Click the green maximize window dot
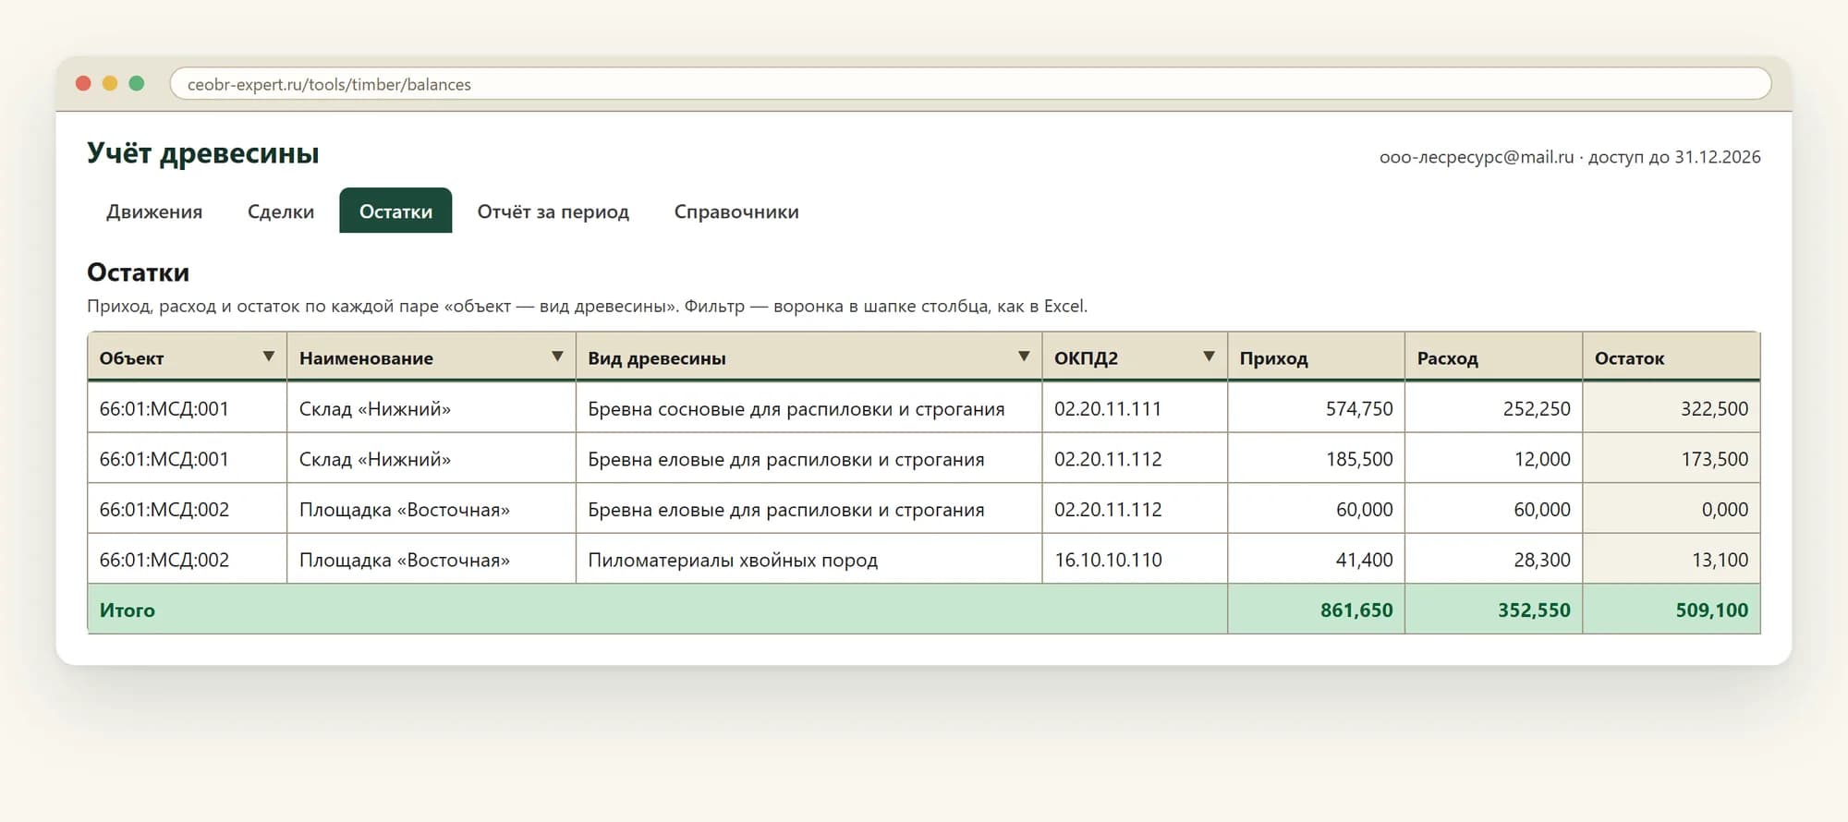The image size is (1848, 822). 137,83
